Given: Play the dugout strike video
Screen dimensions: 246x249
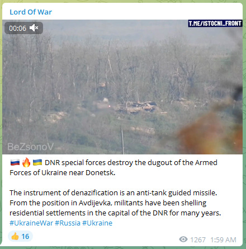Looking at the screenshot, I should click(122, 87).
